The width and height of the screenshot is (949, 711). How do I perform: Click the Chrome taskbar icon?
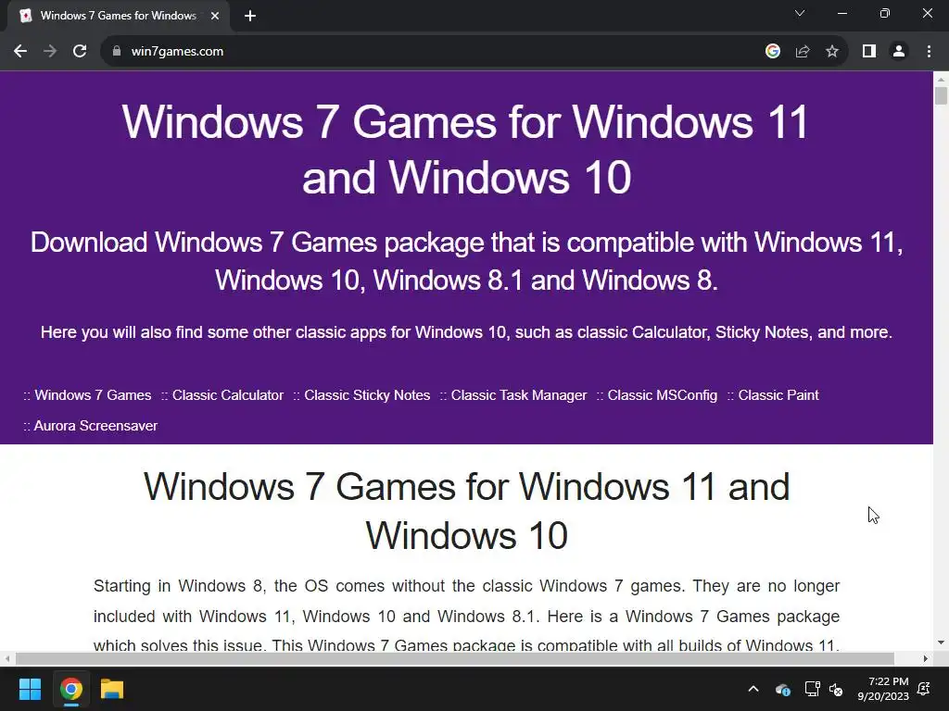coord(70,689)
